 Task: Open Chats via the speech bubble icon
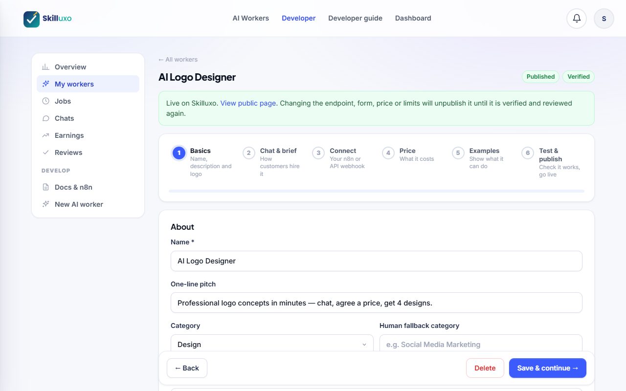coord(45,118)
